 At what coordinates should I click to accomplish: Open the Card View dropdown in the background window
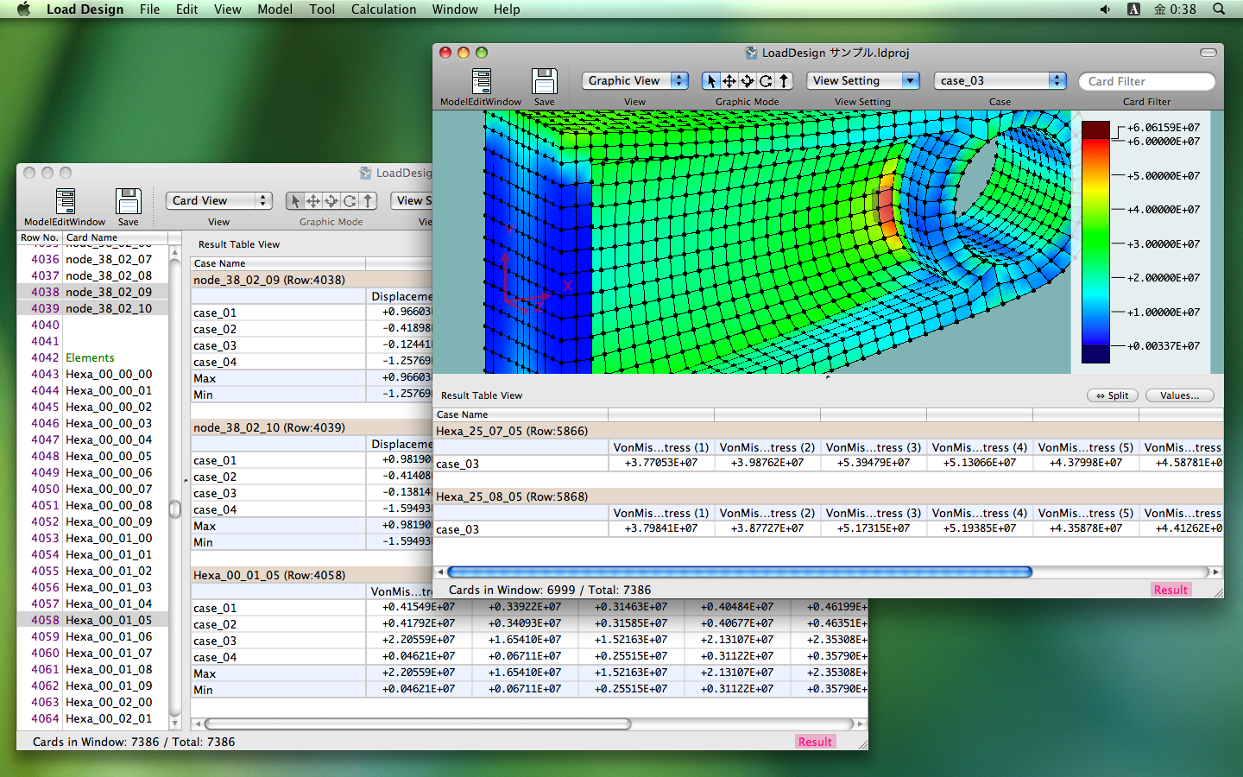pyautogui.click(x=219, y=200)
